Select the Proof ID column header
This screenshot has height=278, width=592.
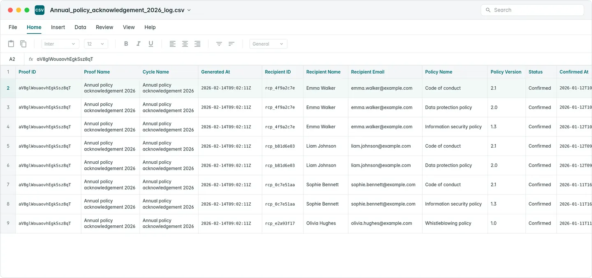[x=49, y=72]
